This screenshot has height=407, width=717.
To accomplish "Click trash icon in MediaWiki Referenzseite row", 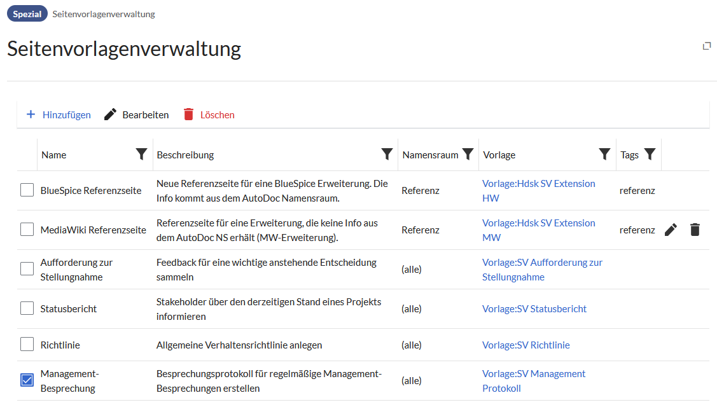I will point(695,230).
